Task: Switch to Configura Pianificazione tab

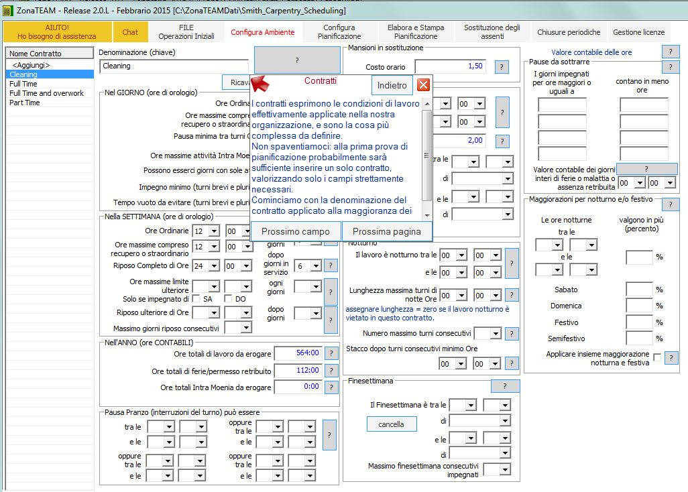Action: pos(339,32)
